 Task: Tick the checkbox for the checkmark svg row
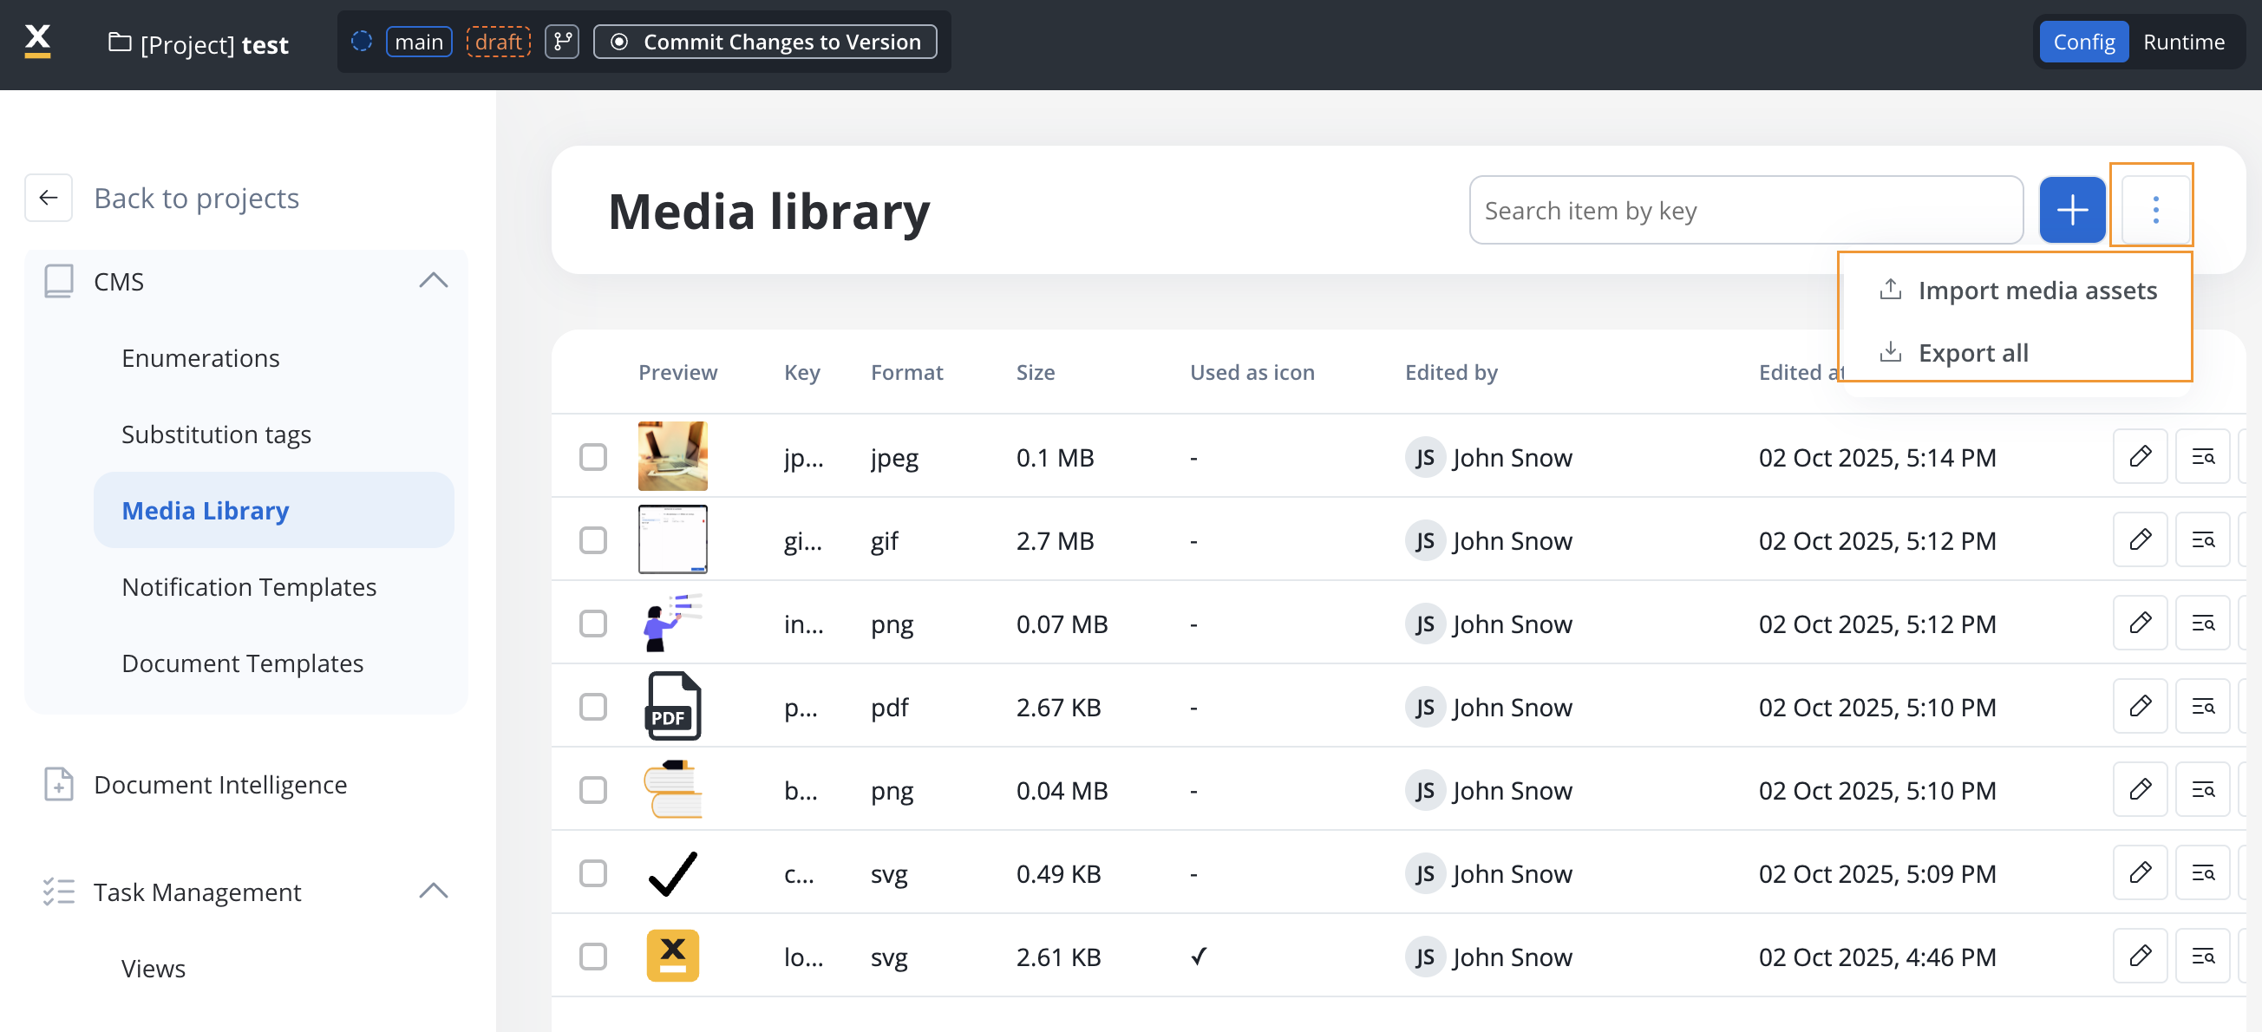tap(592, 873)
